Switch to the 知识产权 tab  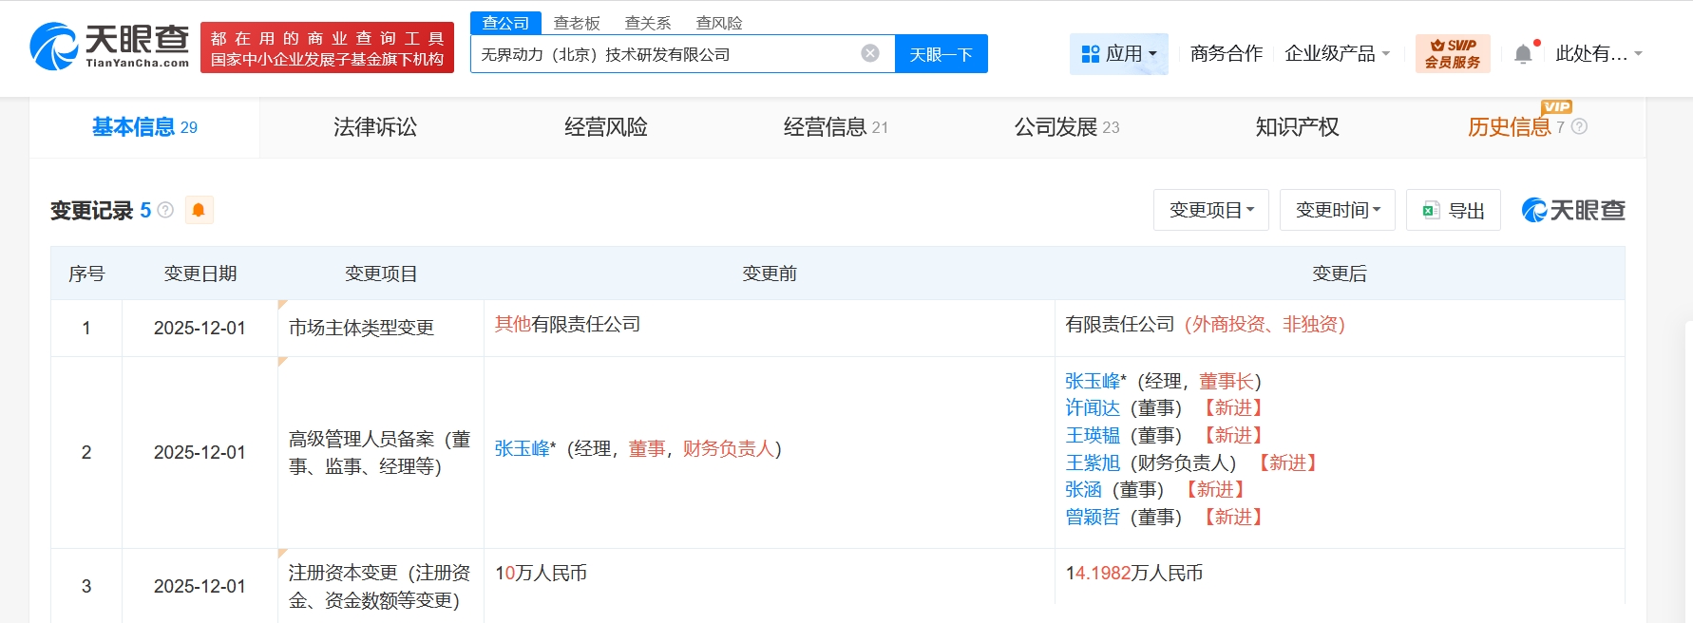pyautogui.click(x=1297, y=127)
